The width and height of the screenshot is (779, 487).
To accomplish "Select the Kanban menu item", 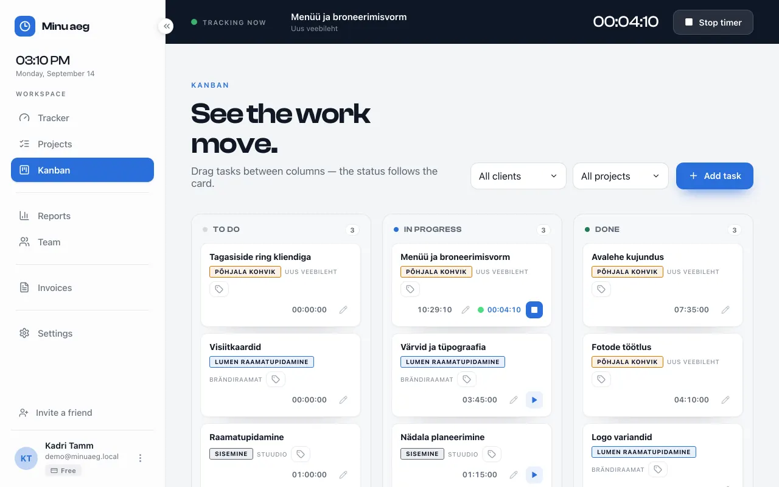I will [x=82, y=170].
